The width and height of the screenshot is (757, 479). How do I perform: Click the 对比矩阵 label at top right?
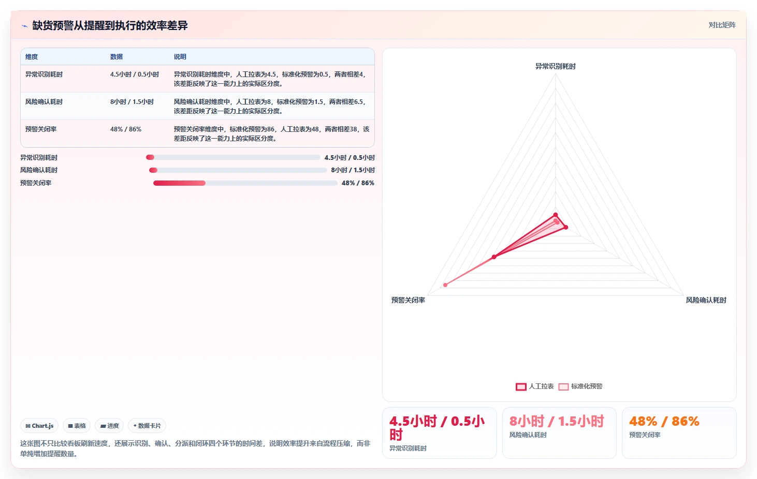[722, 25]
